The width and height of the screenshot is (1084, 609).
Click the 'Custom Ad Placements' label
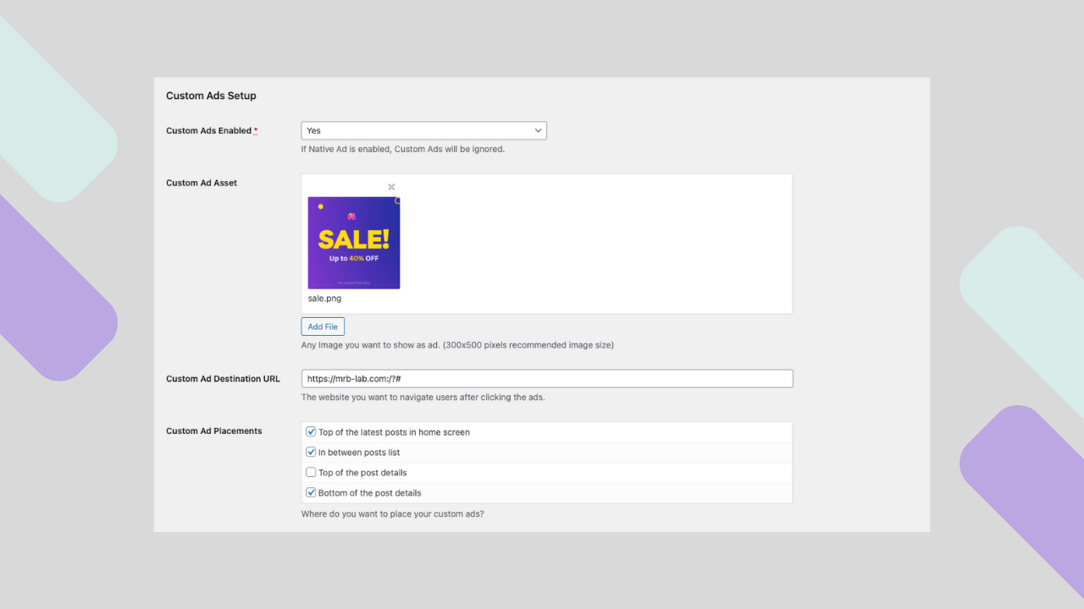(214, 431)
